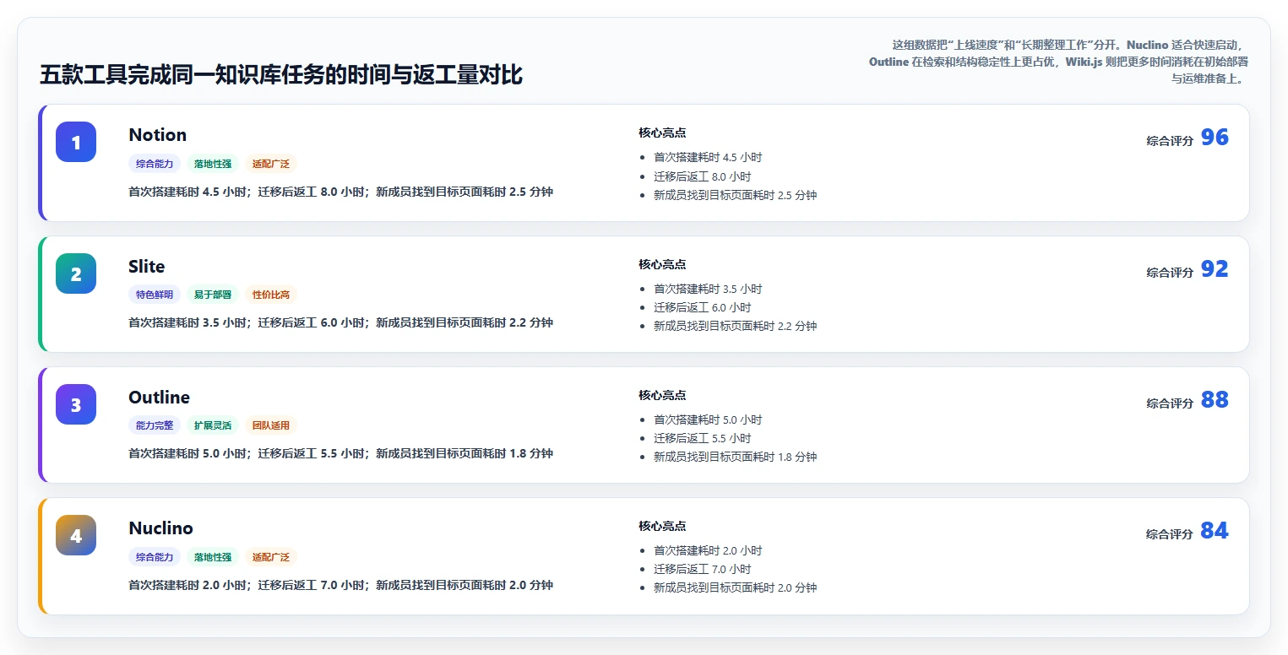Click bullet 首次搭建耗时 5.0 小时 in Outline highlights

(x=708, y=420)
